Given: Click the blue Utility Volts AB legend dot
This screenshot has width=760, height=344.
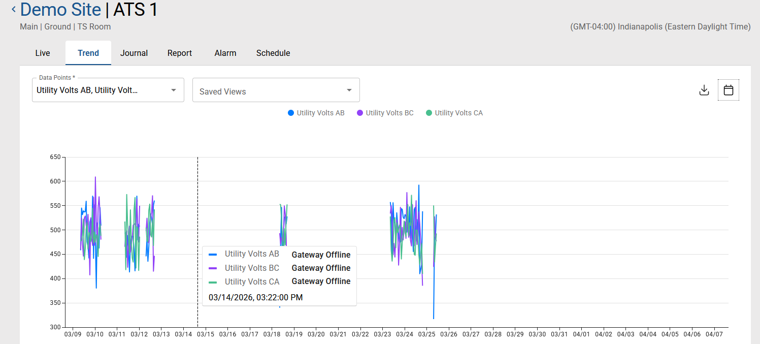Looking at the screenshot, I should [291, 113].
